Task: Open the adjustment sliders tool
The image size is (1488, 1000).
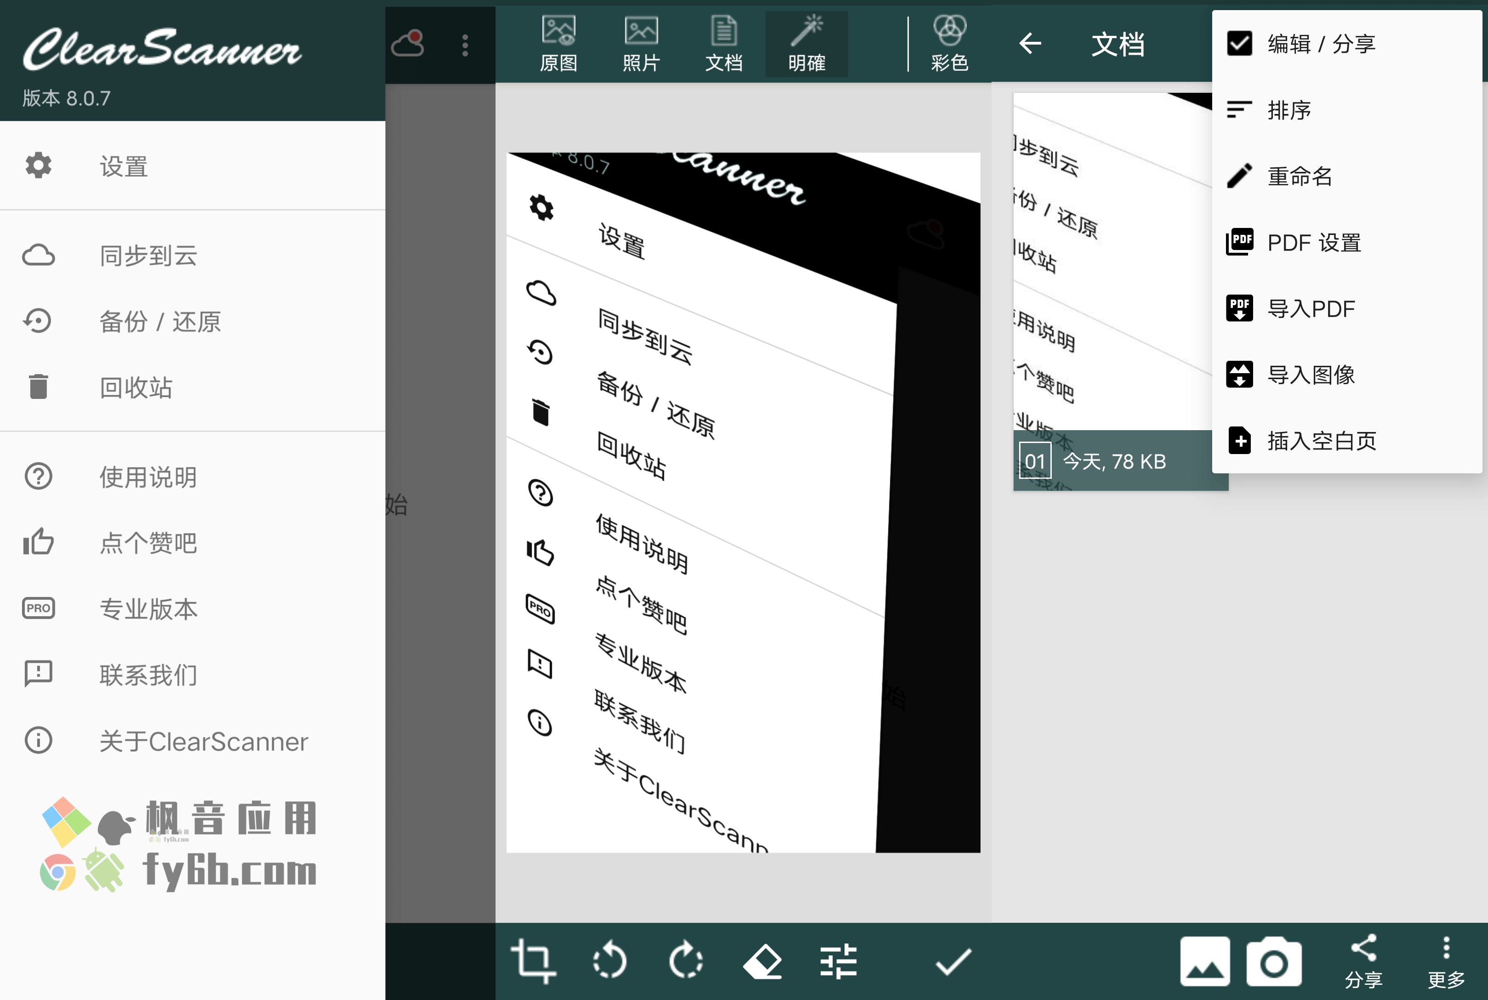Action: tap(839, 961)
